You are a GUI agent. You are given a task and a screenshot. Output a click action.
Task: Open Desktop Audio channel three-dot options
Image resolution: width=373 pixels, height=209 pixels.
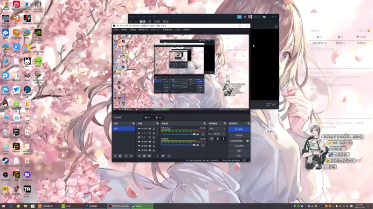pyautogui.click(x=203, y=145)
